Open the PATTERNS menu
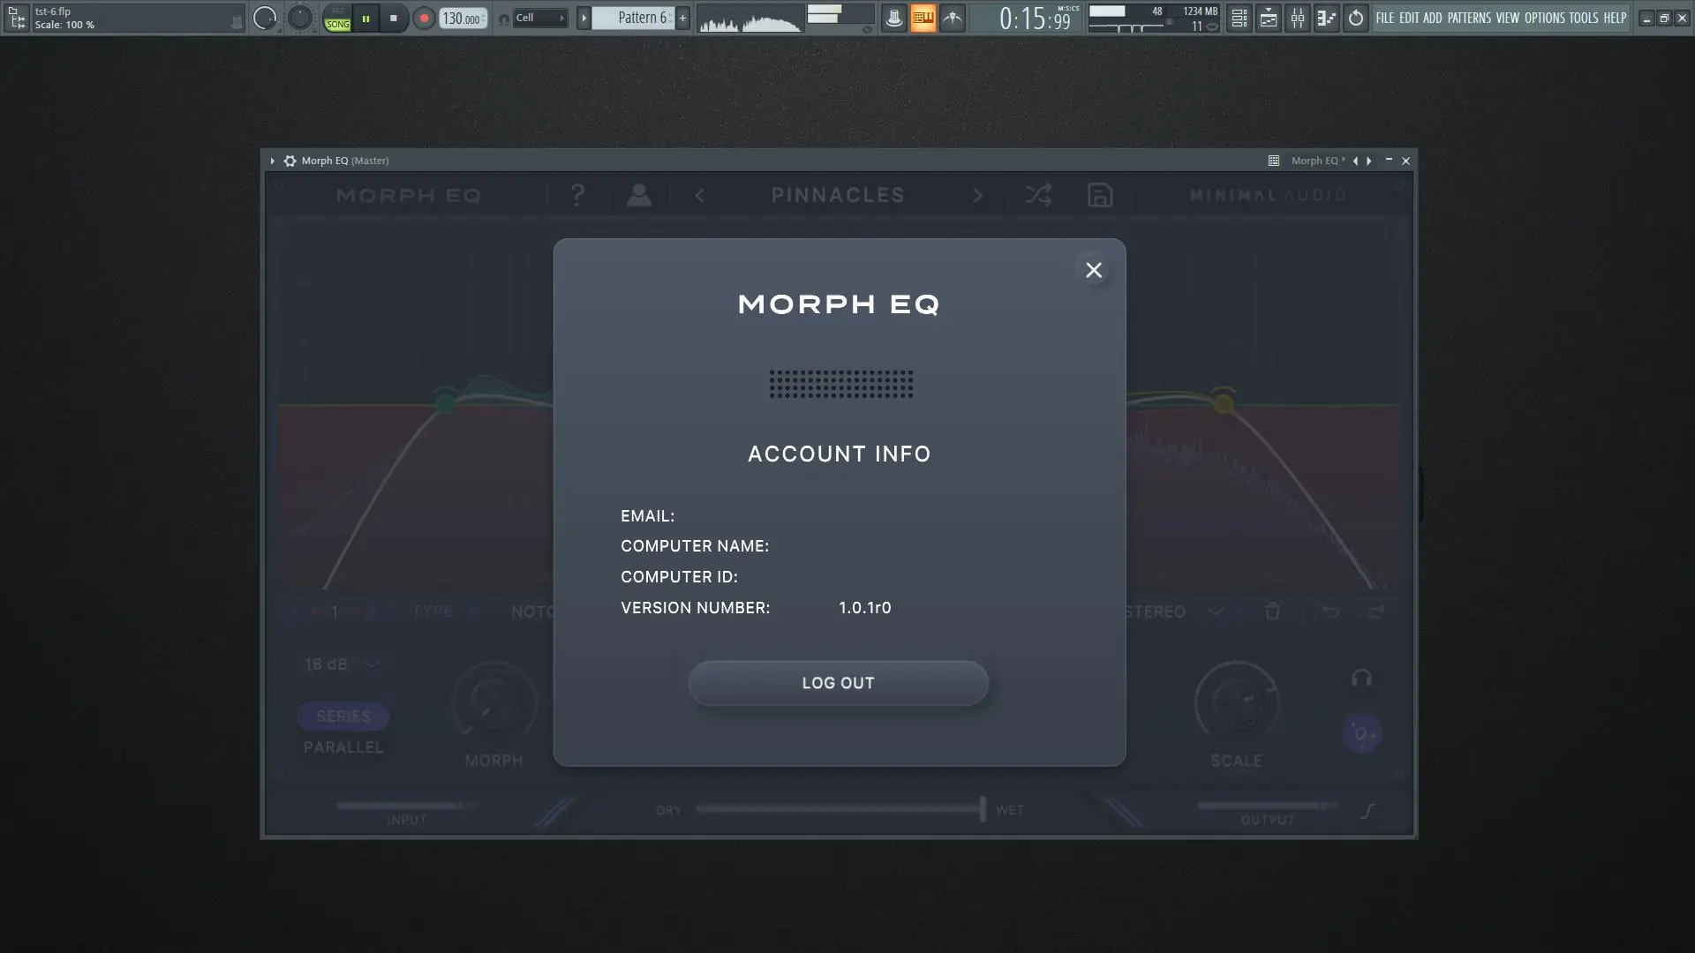This screenshot has width=1695, height=953. 1468,18
